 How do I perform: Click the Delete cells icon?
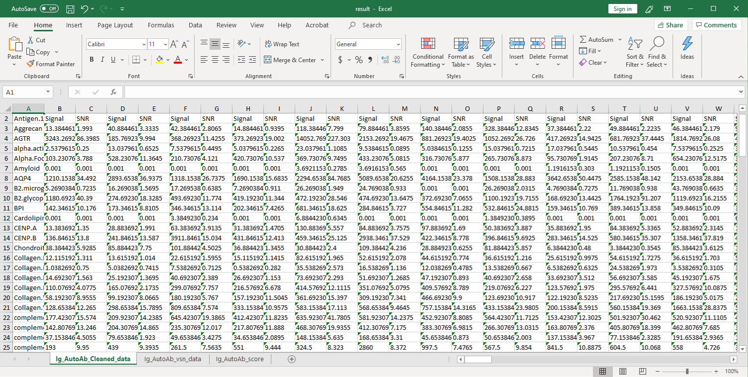pos(537,44)
